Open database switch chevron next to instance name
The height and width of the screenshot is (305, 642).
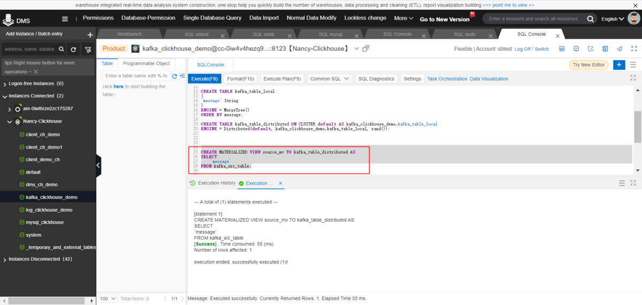[x=357, y=49]
